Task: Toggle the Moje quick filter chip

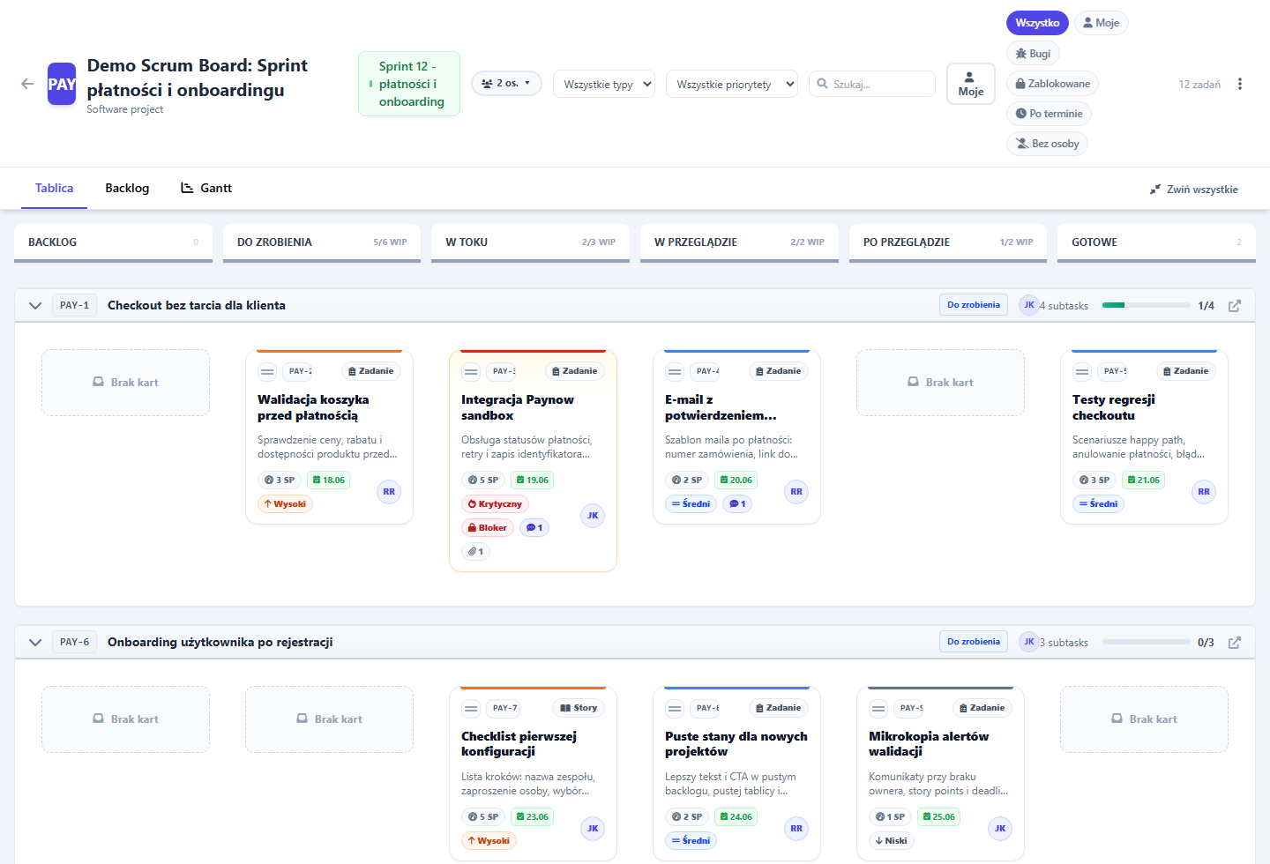Action: pyautogui.click(x=1102, y=23)
